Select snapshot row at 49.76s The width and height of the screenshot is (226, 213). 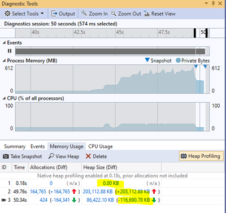(81, 192)
